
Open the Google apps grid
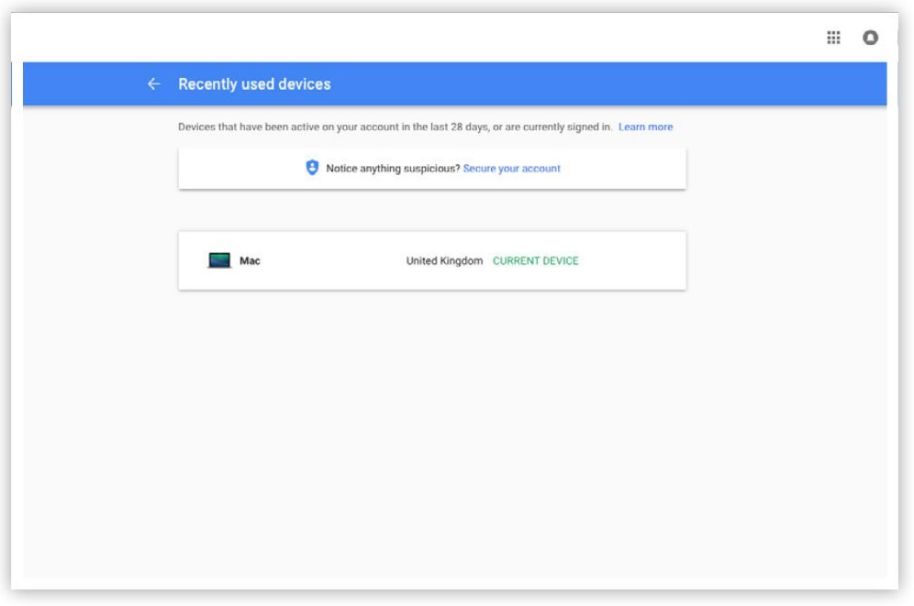[x=833, y=38]
